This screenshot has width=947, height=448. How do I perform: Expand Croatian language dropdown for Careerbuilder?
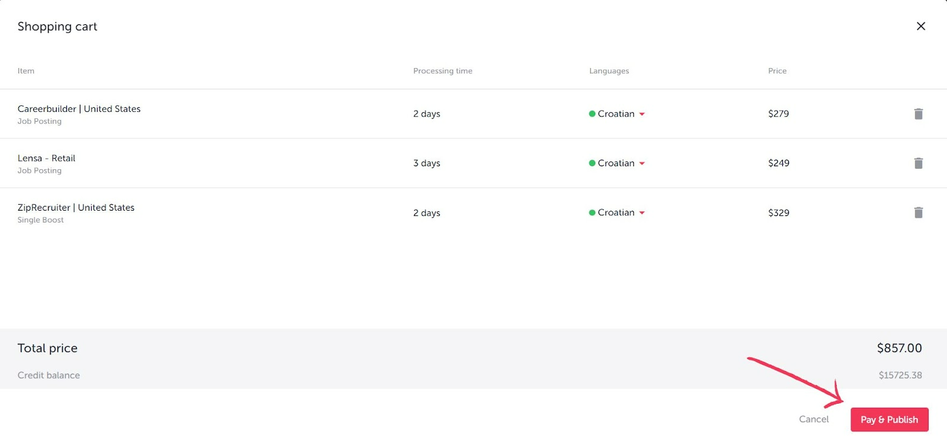tap(642, 114)
